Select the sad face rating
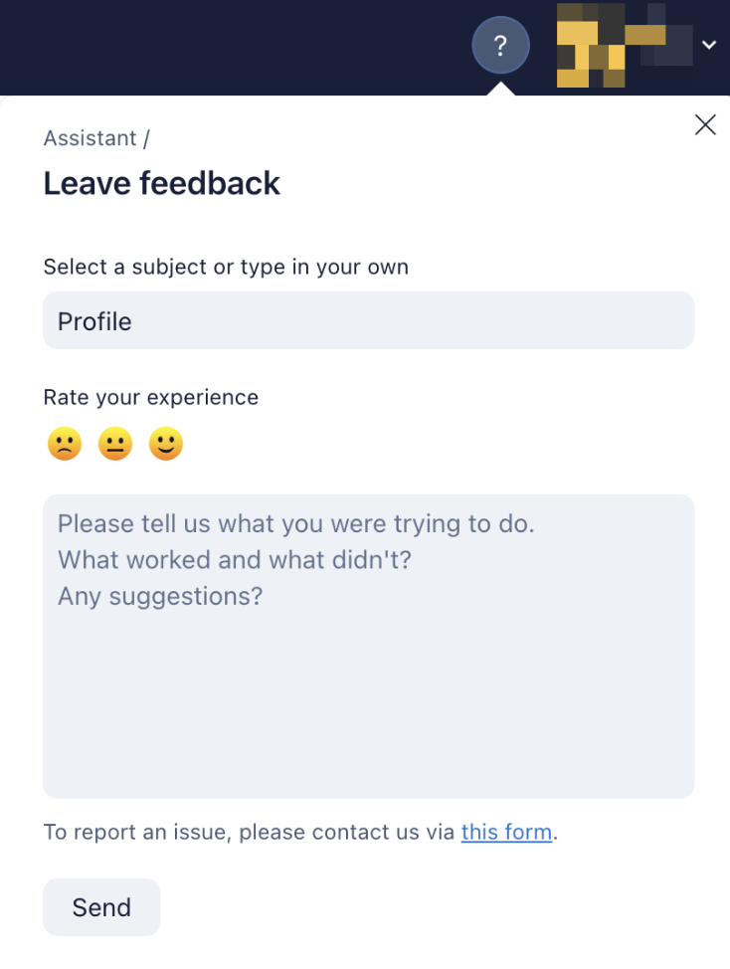The image size is (730, 969). 65,444
